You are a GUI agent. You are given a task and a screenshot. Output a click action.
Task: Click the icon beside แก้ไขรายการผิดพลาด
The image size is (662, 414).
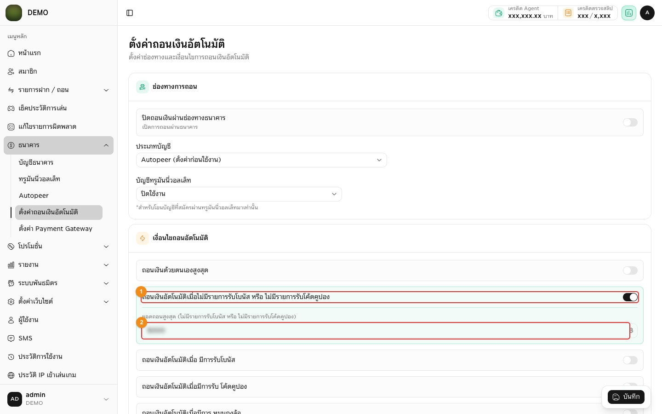pyautogui.click(x=11, y=127)
